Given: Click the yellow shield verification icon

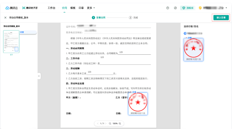Looking at the screenshot, I should (200, 8).
